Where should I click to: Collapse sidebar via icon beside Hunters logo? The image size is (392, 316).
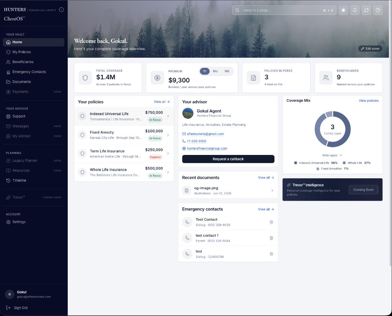[x=61, y=10]
